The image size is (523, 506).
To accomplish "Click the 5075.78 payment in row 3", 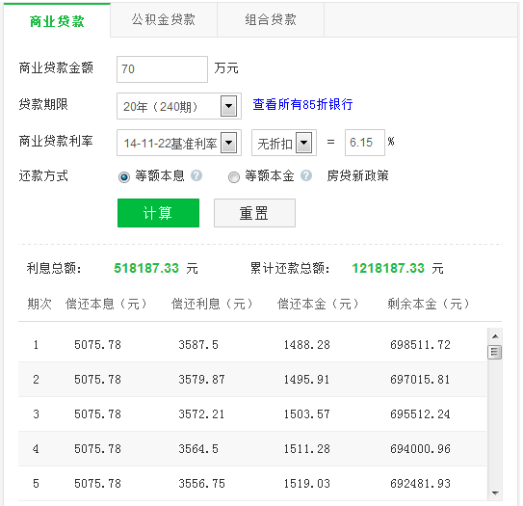I will point(97,413).
